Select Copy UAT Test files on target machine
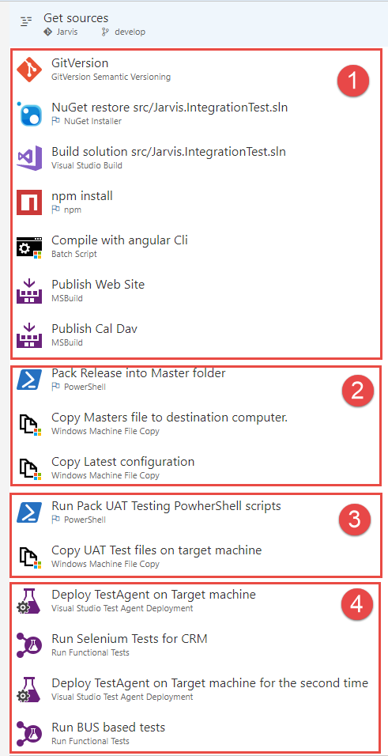The width and height of the screenshot is (388, 756). (196, 556)
